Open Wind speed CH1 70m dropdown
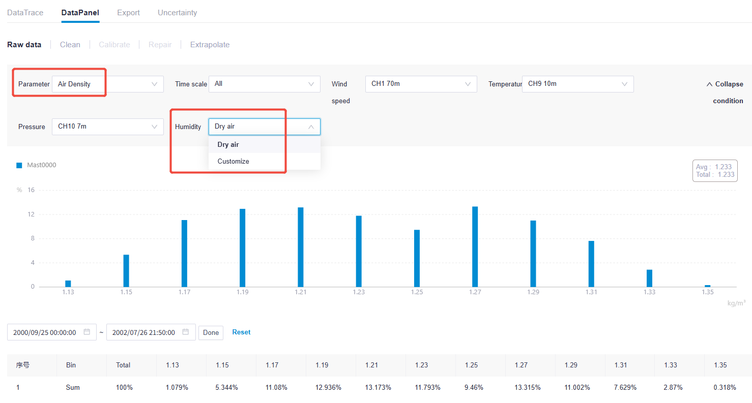Viewport: 752px width, 403px height. (x=421, y=84)
